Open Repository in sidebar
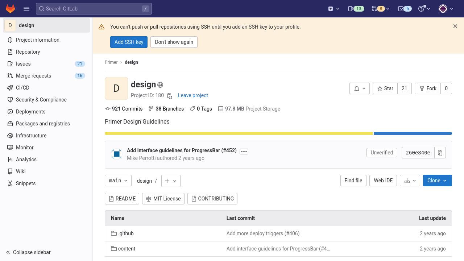This screenshot has width=464, height=261. point(46,52)
